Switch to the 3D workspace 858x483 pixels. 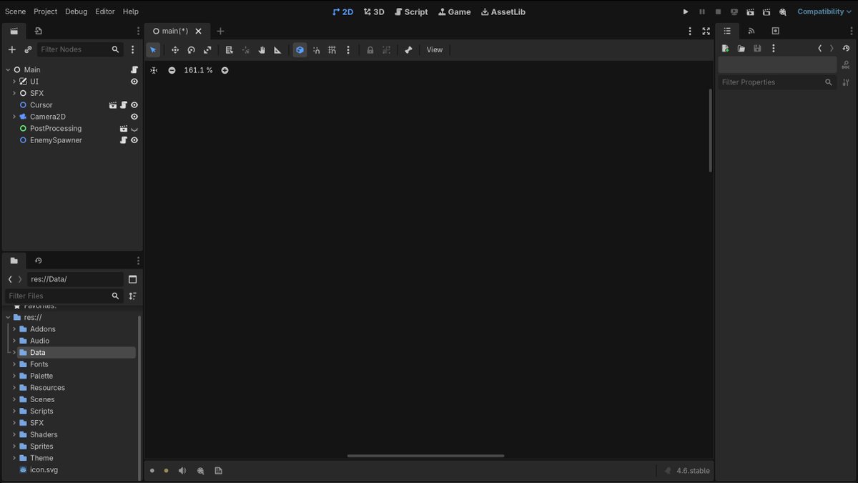[374, 11]
